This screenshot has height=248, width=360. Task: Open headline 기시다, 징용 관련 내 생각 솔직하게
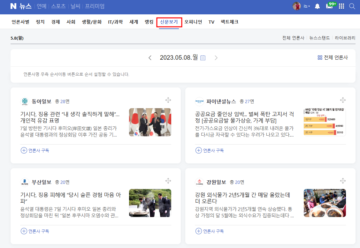pos(70,117)
